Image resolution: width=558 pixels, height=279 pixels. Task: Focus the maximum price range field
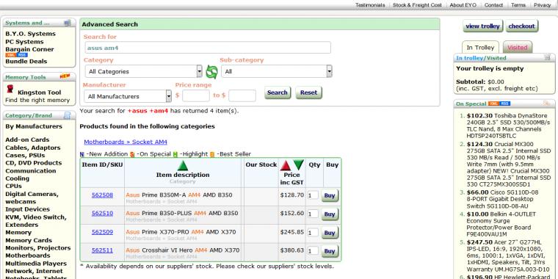[242, 95]
